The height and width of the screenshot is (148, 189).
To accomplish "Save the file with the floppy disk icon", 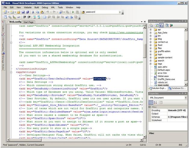I will pos(23,12).
